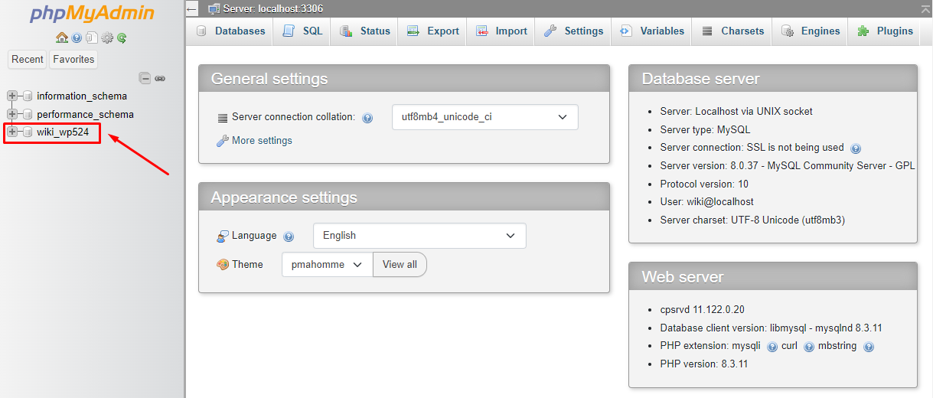Click the Favorites button
This screenshot has height=398, width=933.
click(73, 60)
